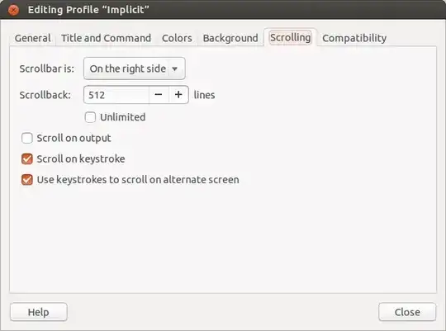Click the Help button

[x=39, y=312]
